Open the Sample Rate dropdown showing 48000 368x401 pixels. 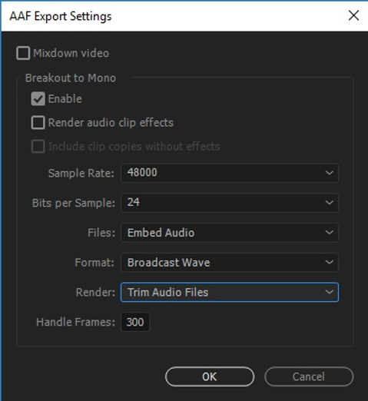pos(230,173)
